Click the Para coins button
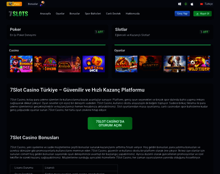220x174 pixels. coord(14,4)
